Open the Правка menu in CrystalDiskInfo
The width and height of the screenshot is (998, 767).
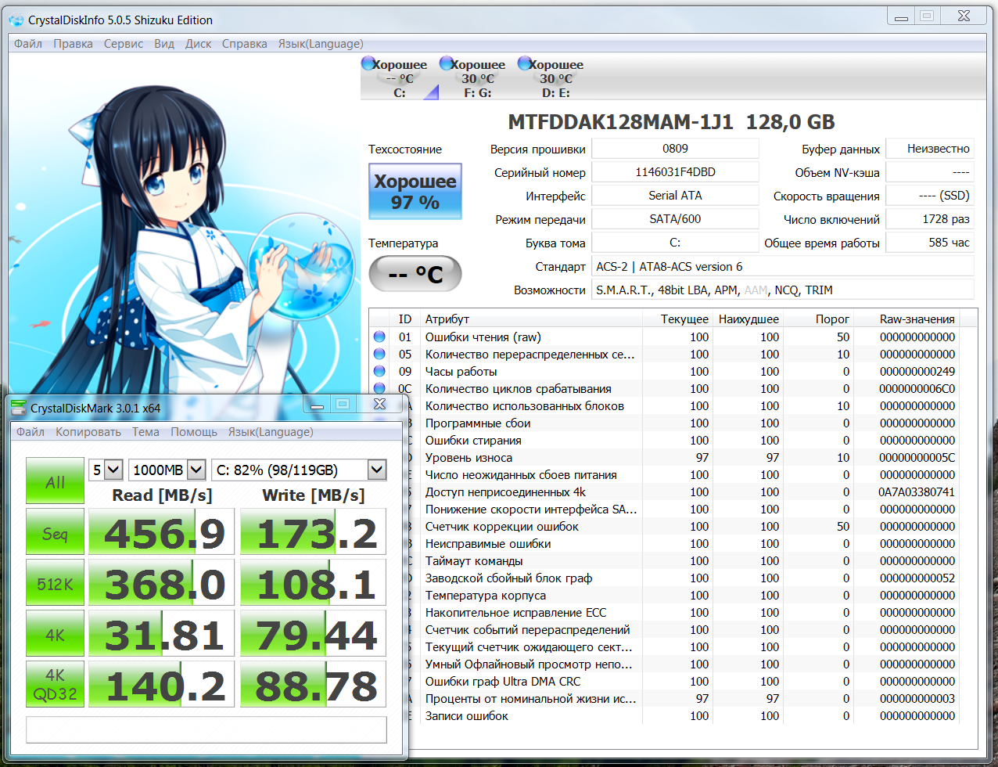coord(73,44)
